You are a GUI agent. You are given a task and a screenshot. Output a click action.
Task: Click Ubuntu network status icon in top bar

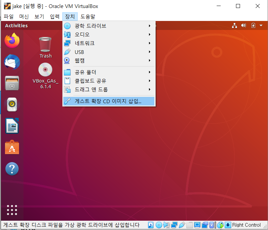235,26
